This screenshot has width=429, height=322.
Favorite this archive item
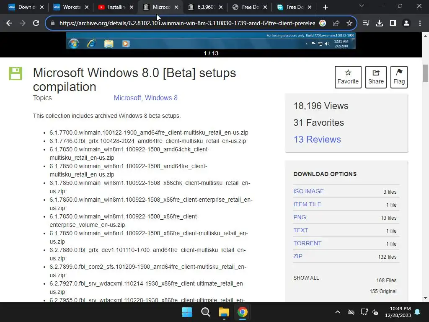pos(348,77)
